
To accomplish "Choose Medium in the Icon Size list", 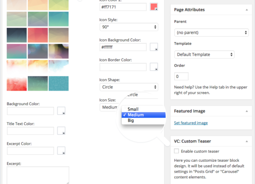I will [x=144, y=115].
